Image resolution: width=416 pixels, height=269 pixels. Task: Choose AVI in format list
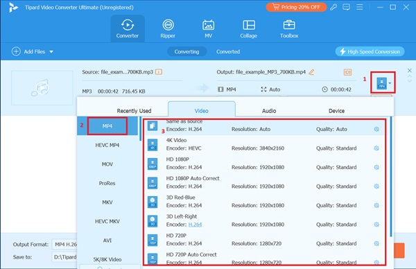[x=107, y=241]
